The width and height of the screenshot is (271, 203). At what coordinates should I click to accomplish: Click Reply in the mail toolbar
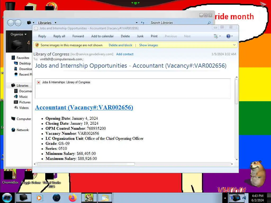42,36
